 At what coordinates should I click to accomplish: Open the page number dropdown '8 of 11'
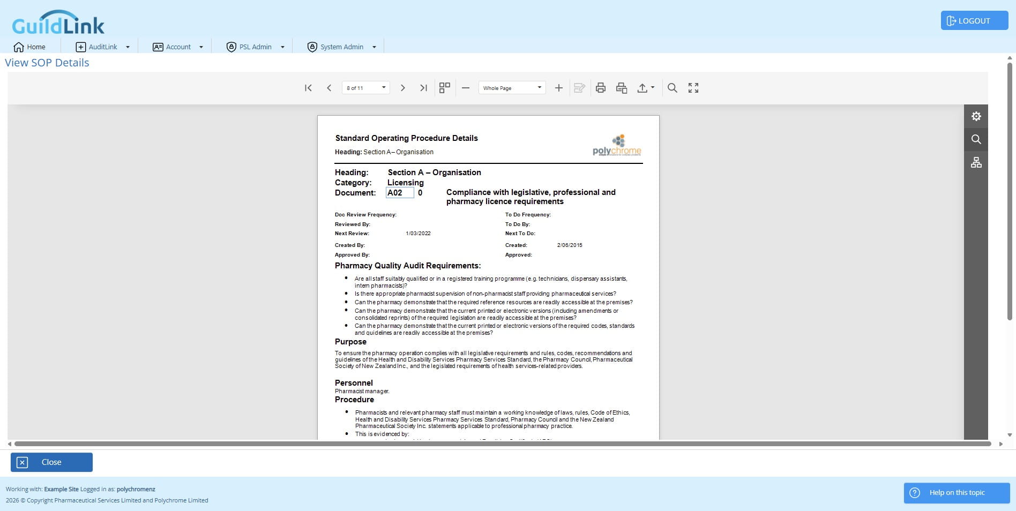point(366,88)
